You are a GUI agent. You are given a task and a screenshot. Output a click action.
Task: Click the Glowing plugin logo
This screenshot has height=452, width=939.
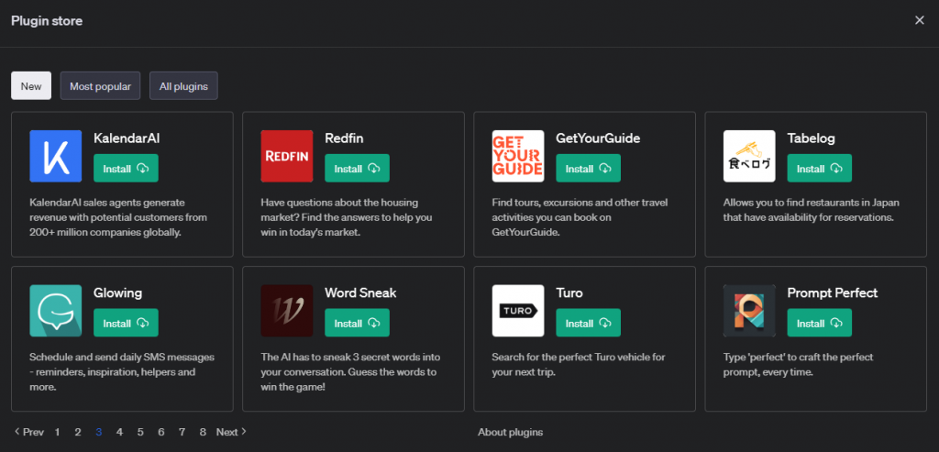click(55, 310)
